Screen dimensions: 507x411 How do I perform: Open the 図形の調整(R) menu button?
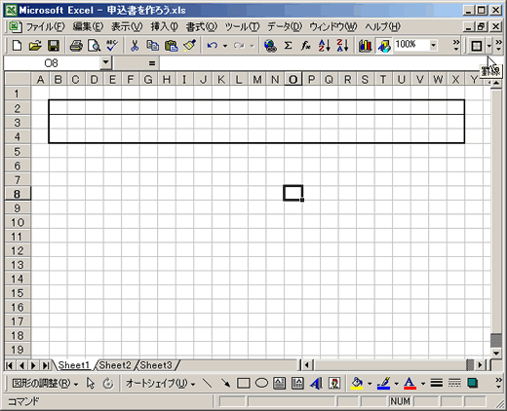pyautogui.click(x=45, y=384)
